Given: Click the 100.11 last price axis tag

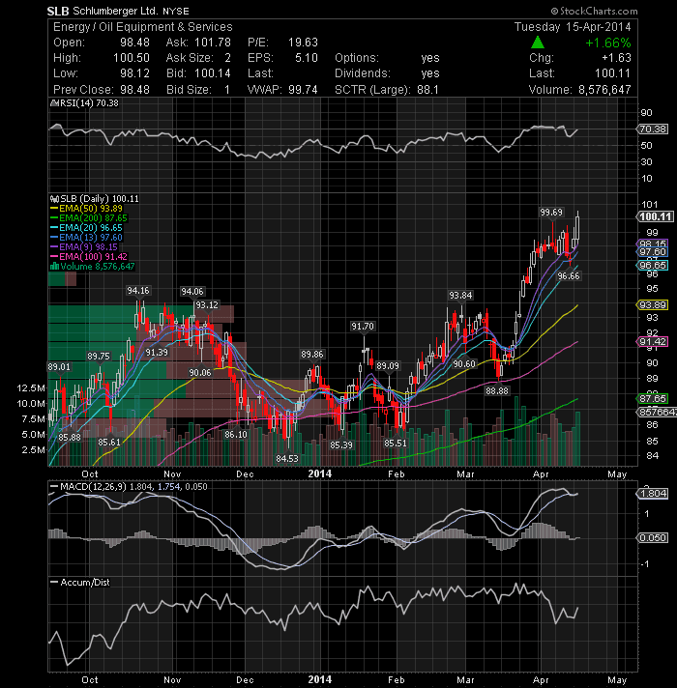Looking at the screenshot, I should (655, 216).
